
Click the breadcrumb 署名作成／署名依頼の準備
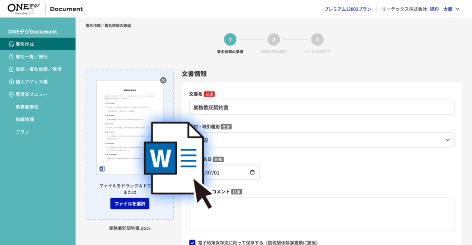[108, 26]
